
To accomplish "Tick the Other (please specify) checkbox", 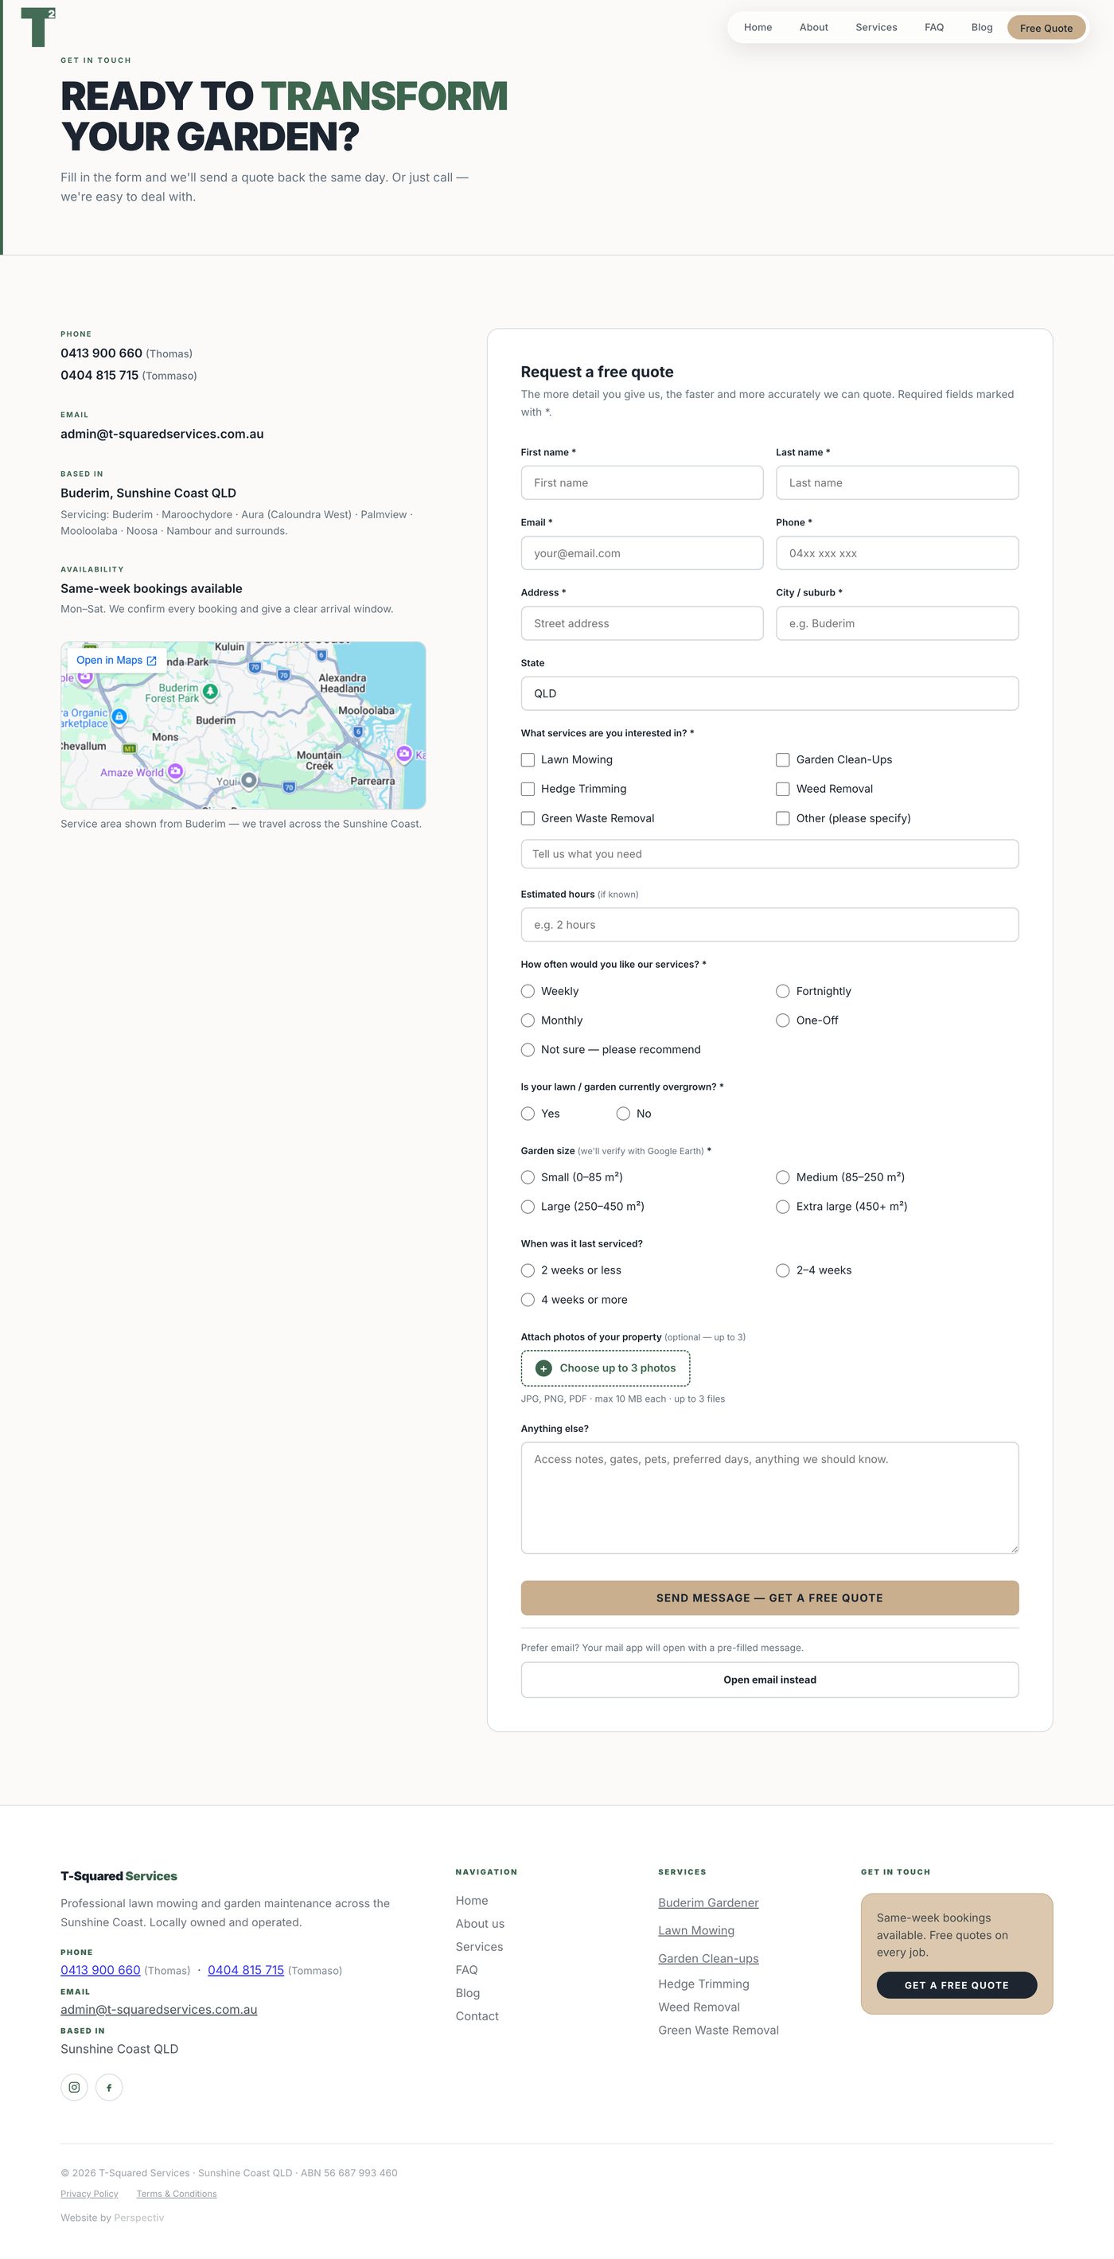I will point(783,818).
